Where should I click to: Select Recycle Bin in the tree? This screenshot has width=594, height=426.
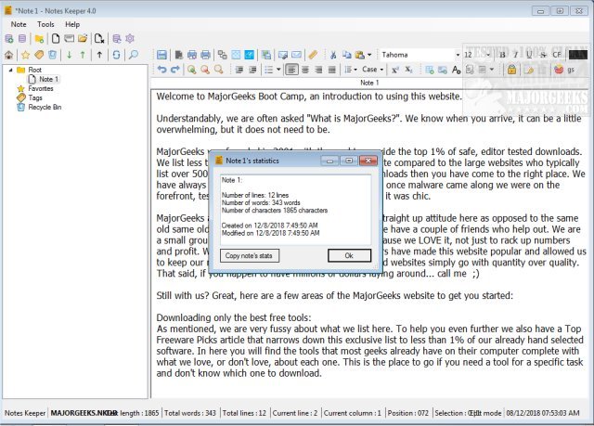45,107
